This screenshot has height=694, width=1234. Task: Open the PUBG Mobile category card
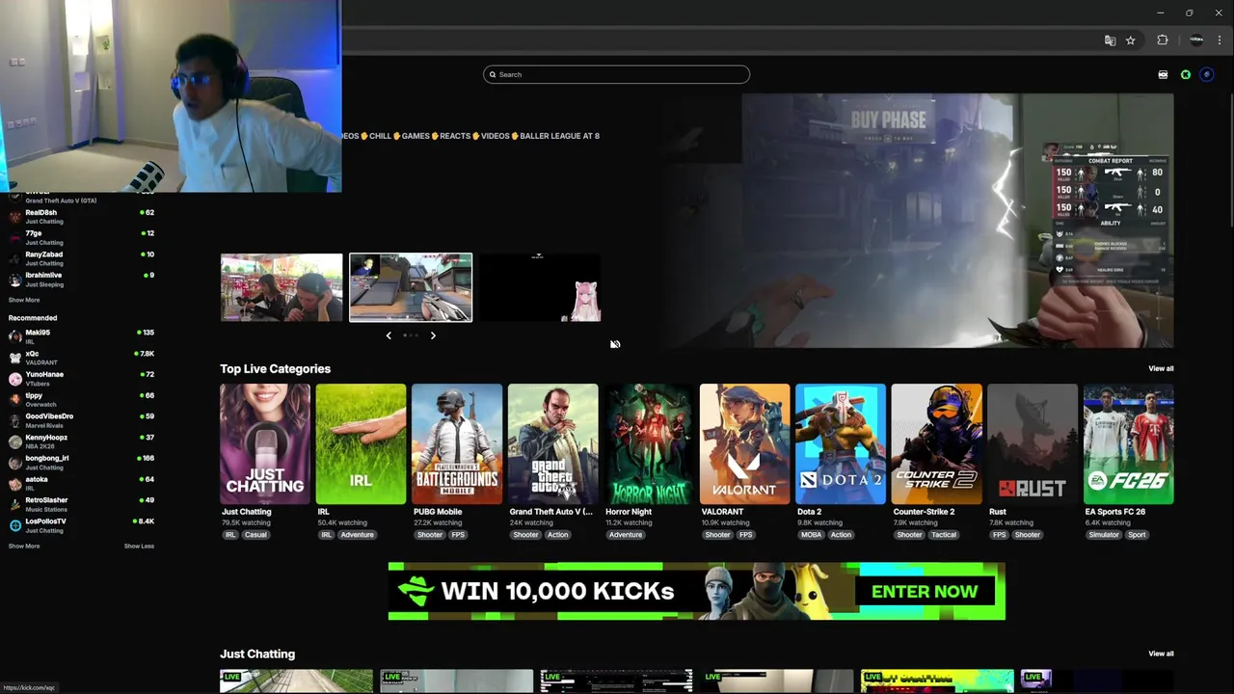click(x=457, y=444)
